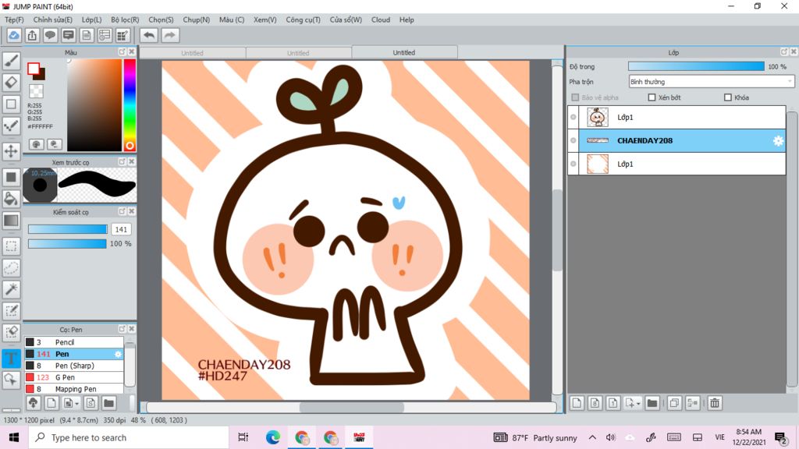Undo the last action
This screenshot has height=449, width=799.
pyautogui.click(x=149, y=35)
